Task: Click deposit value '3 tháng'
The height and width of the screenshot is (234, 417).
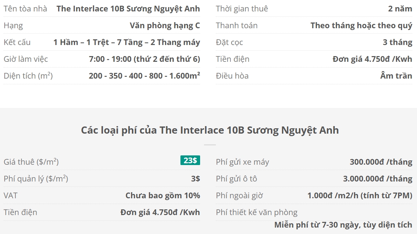Action: click(x=398, y=42)
